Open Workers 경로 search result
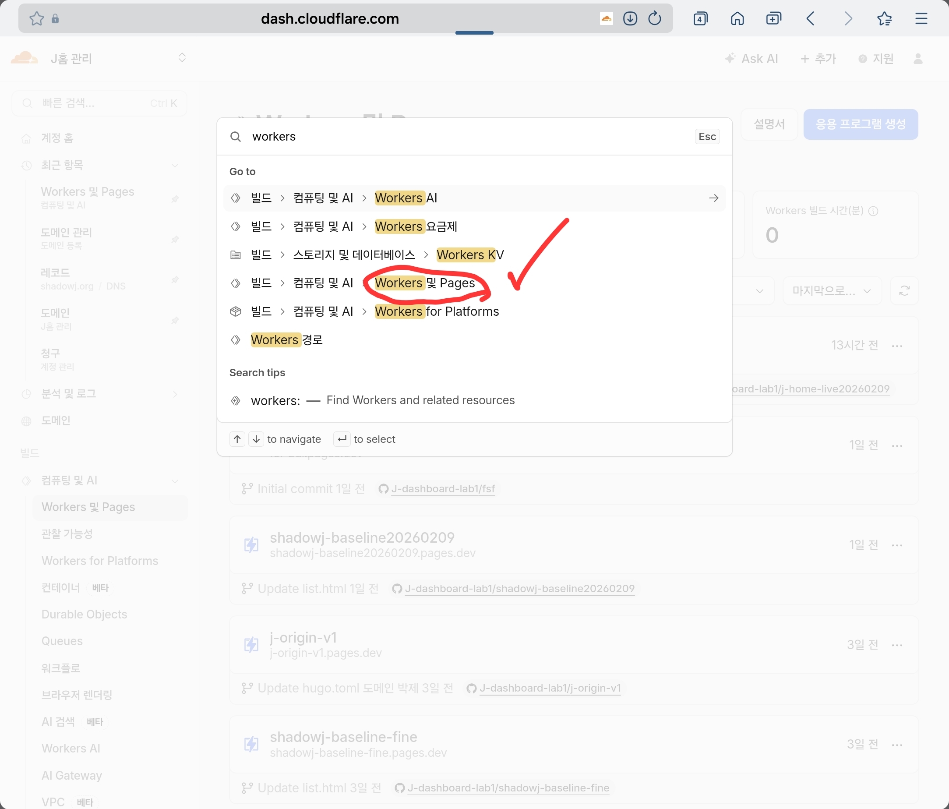This screenshot has height=809, width=949. point(286,340)
